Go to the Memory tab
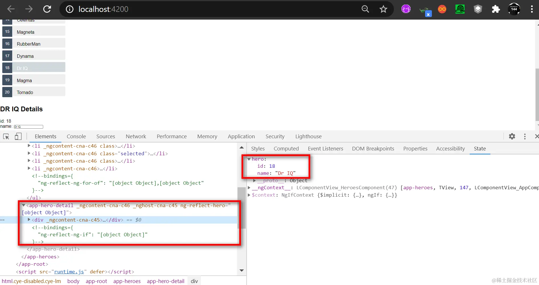Screen dimensions: 539x285 pos(207,137)
